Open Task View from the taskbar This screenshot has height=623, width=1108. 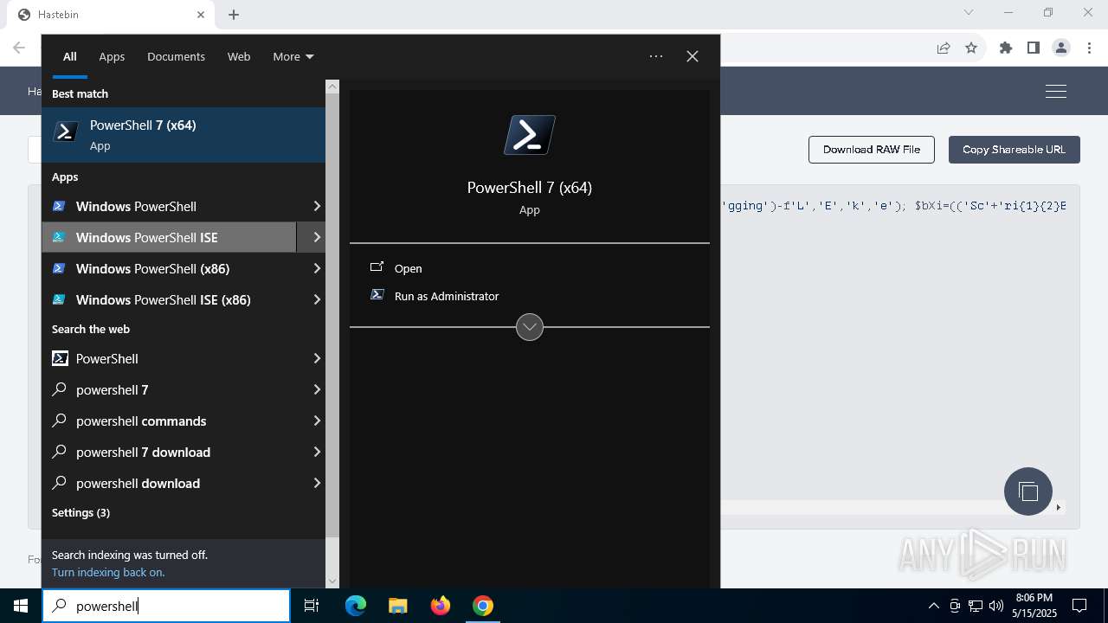coord(312,606)
